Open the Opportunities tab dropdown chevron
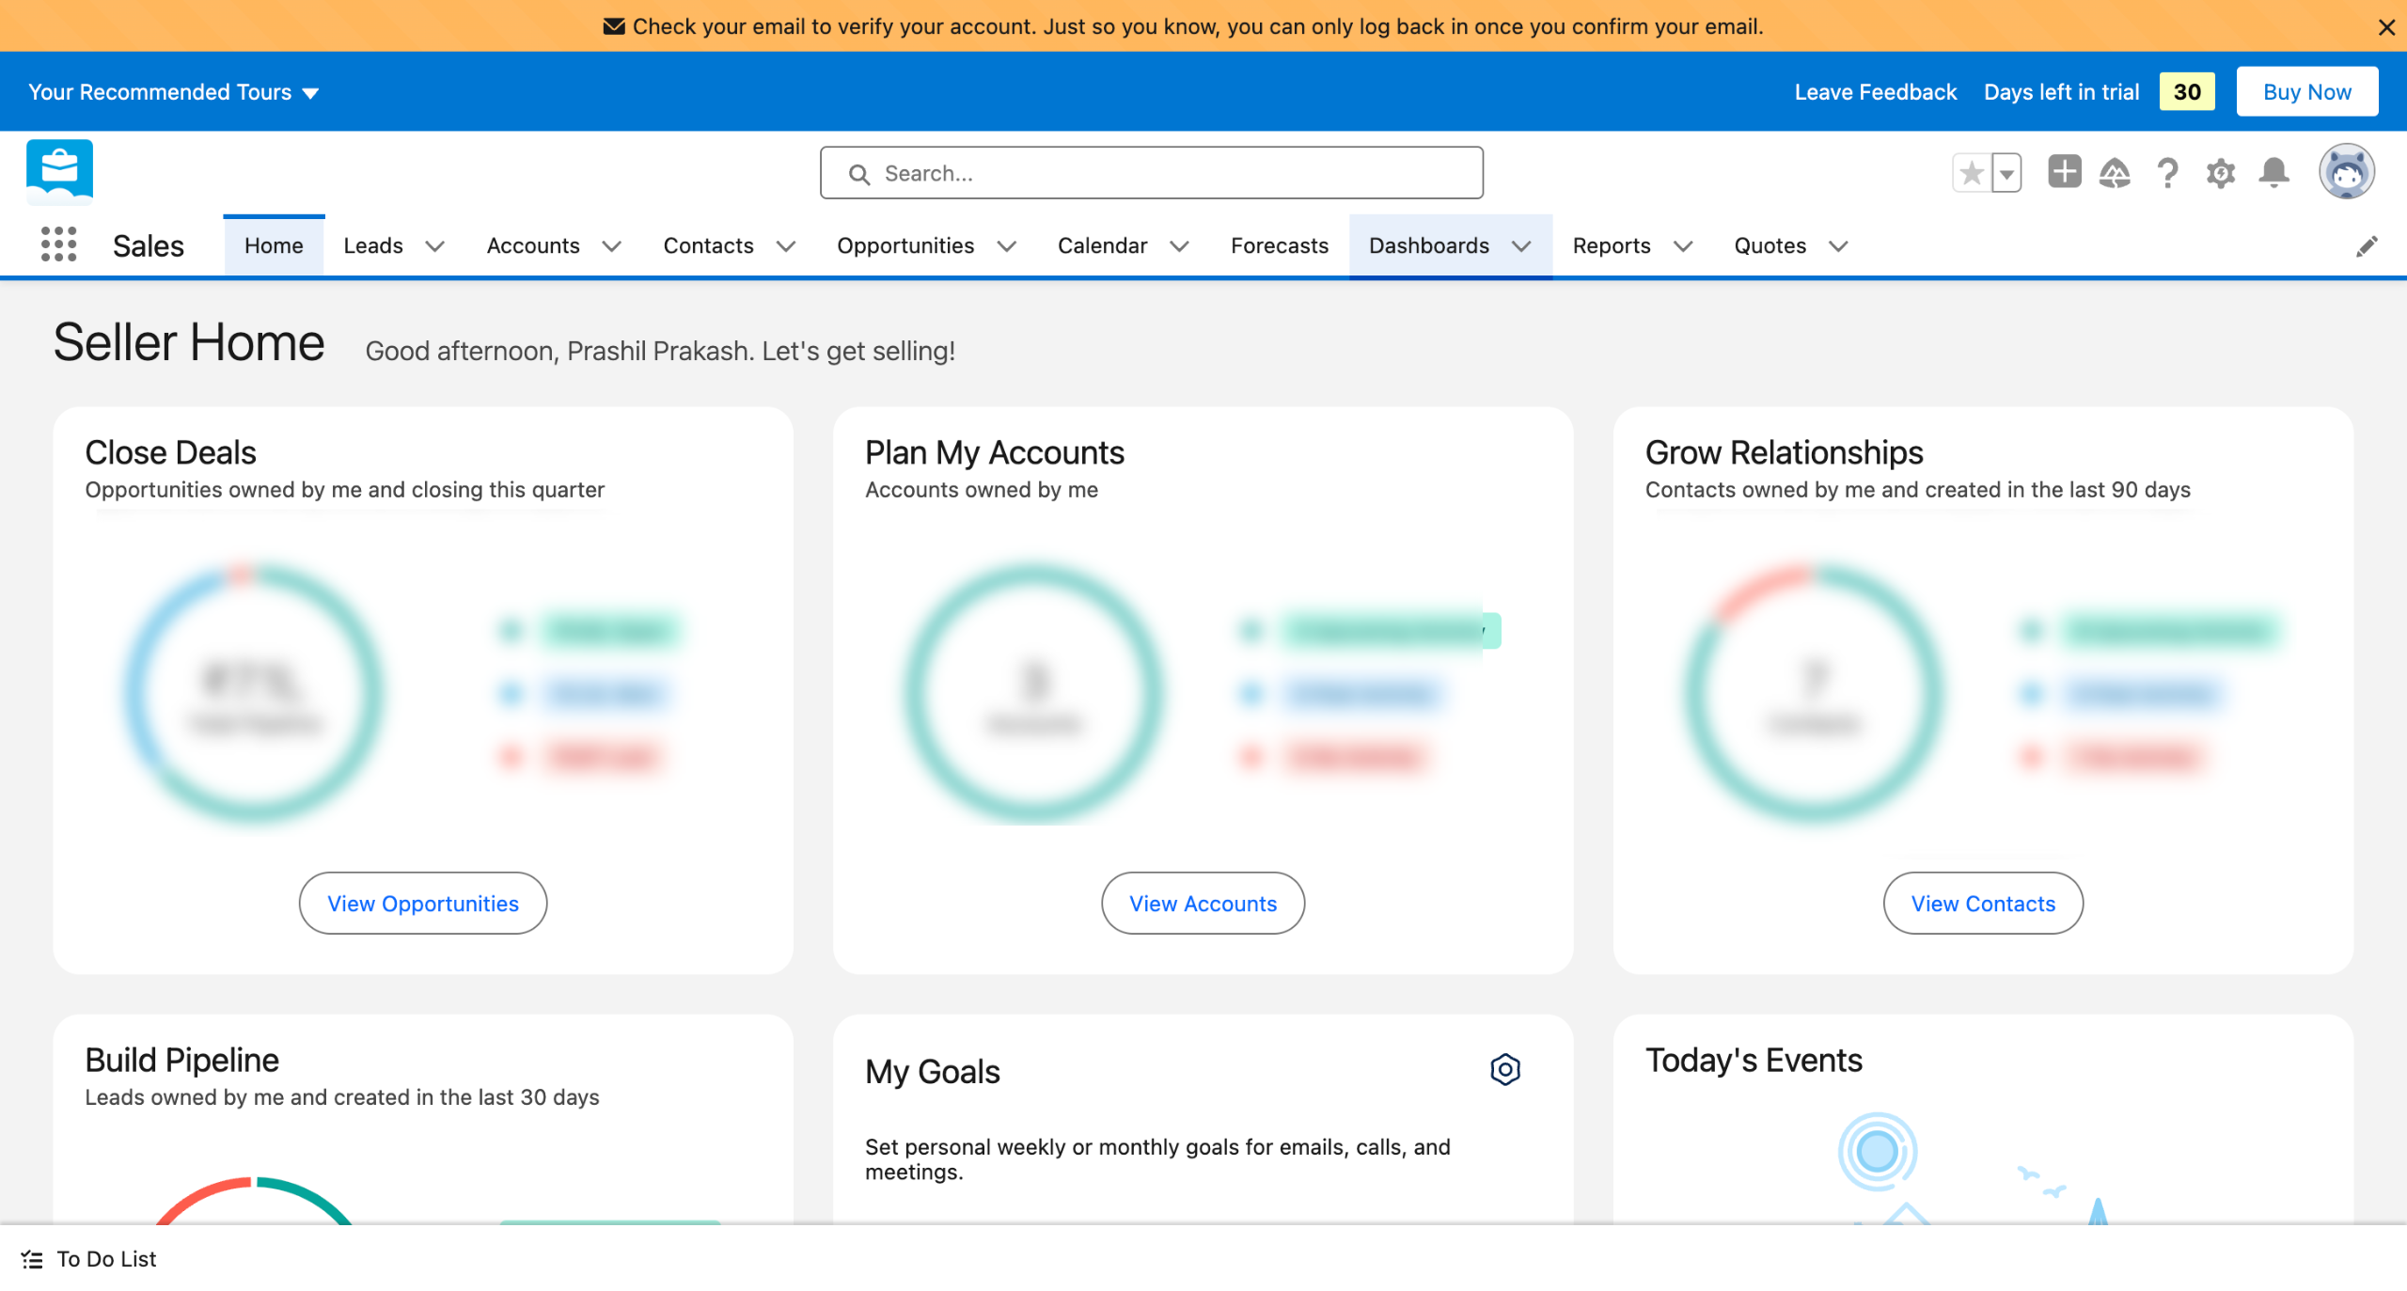 tap(1006, 246)
